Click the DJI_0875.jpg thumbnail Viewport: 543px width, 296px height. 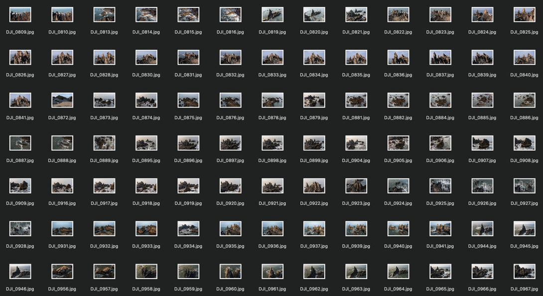[x=188, y=100]
